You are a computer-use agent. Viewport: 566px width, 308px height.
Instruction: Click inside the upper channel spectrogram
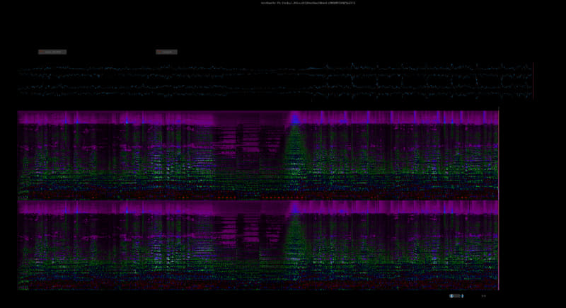pyautogui.click(x=258, y=155)
